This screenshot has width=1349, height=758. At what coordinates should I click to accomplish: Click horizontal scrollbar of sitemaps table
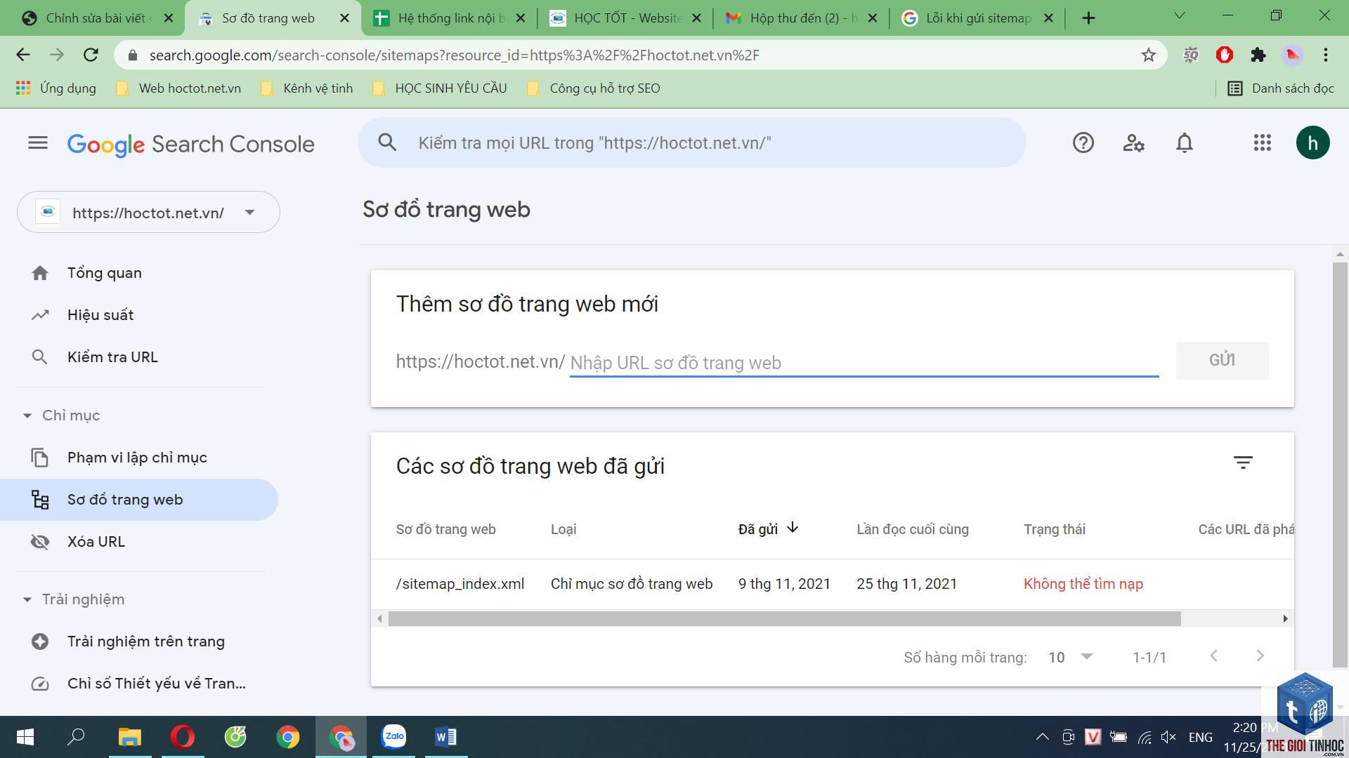pos(784,618)
